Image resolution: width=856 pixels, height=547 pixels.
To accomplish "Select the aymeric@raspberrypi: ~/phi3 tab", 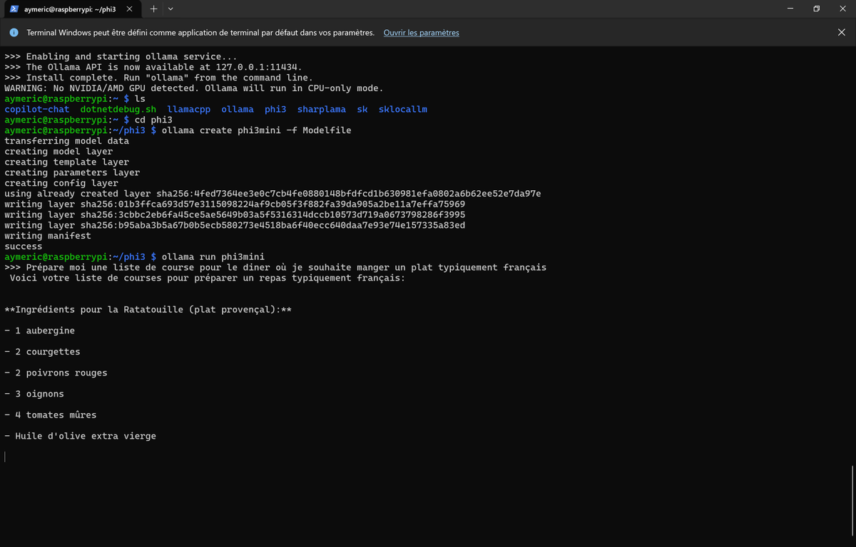I will coord(71,9).
